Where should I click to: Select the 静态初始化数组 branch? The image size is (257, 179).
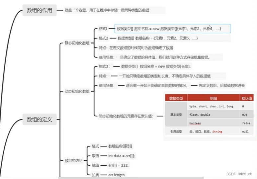[77, 43]
